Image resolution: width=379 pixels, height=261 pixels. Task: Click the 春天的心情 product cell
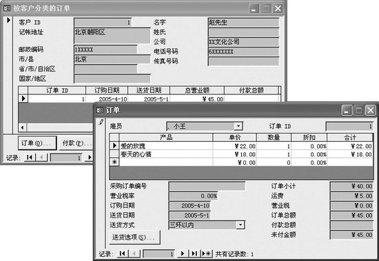(x=166, y=154)
